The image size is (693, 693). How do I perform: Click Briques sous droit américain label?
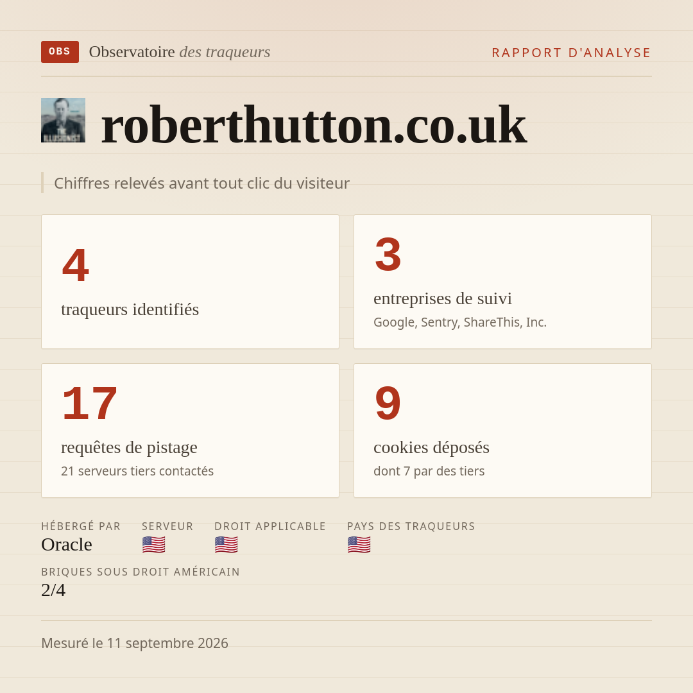pyautogui.click(x=141, y=572)
